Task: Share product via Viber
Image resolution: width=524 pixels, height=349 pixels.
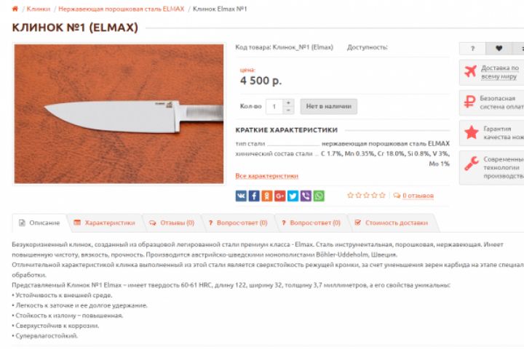Action: click(x=306, y=196)
